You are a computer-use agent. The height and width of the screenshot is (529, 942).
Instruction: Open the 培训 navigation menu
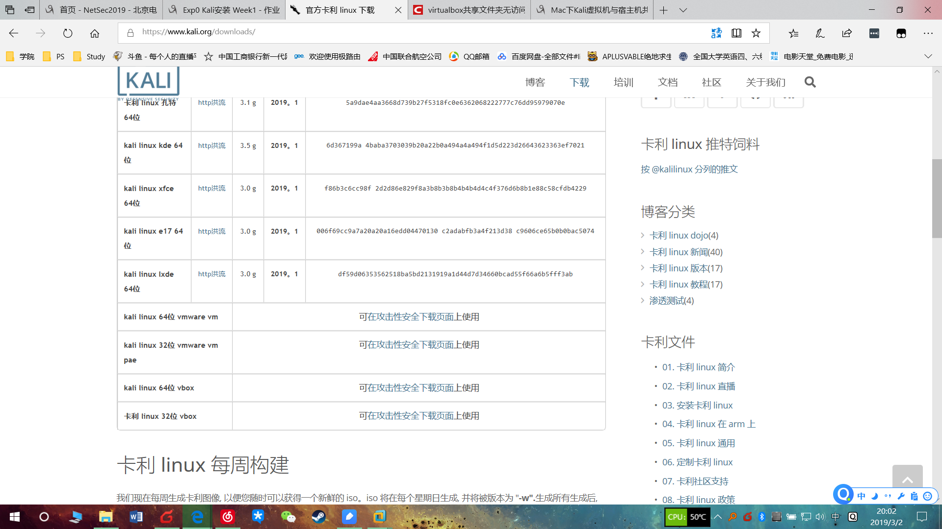[624, 82]
